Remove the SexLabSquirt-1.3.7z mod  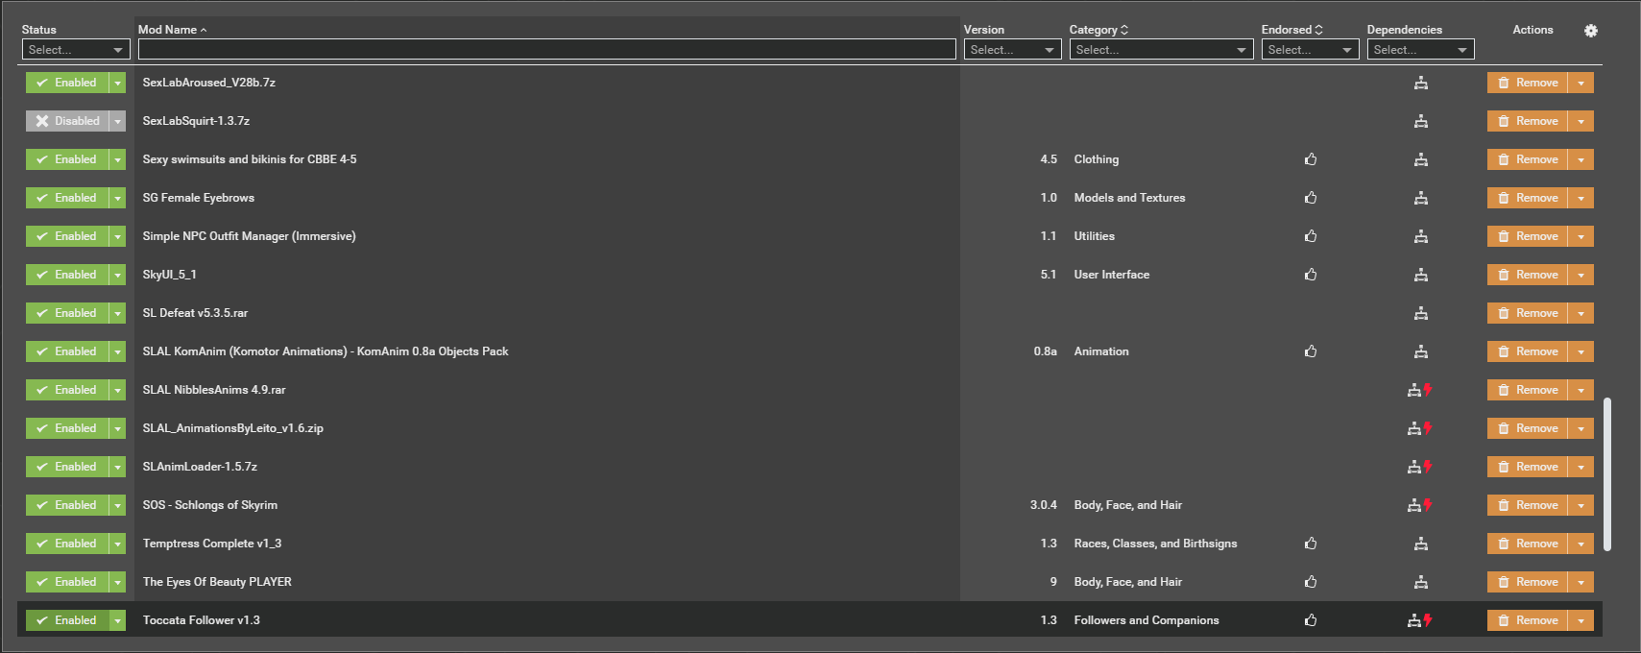pyautogui.click(x=1528, y=121)
